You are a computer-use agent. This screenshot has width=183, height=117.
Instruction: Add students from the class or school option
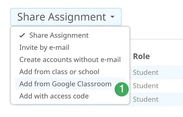pos(59,72)
